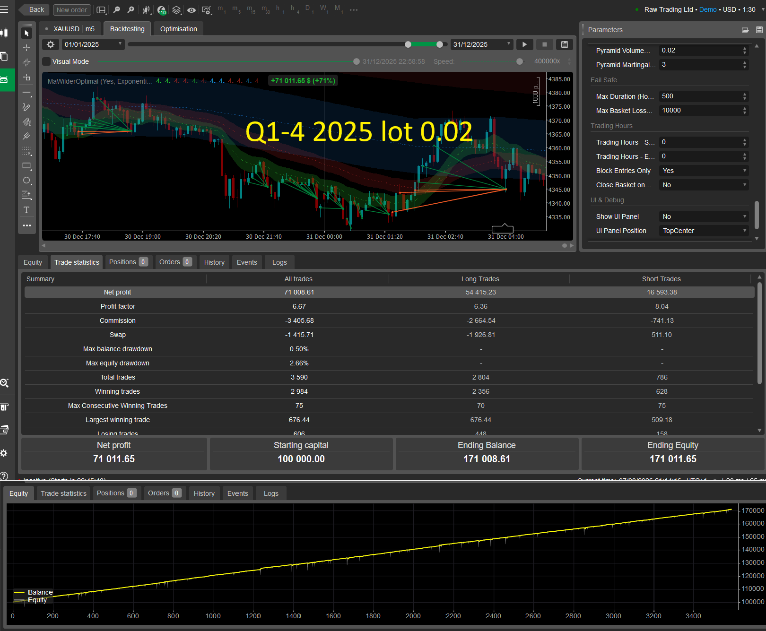Open the Demo account link
Screen dimensions: 766x631
point(707,9)
